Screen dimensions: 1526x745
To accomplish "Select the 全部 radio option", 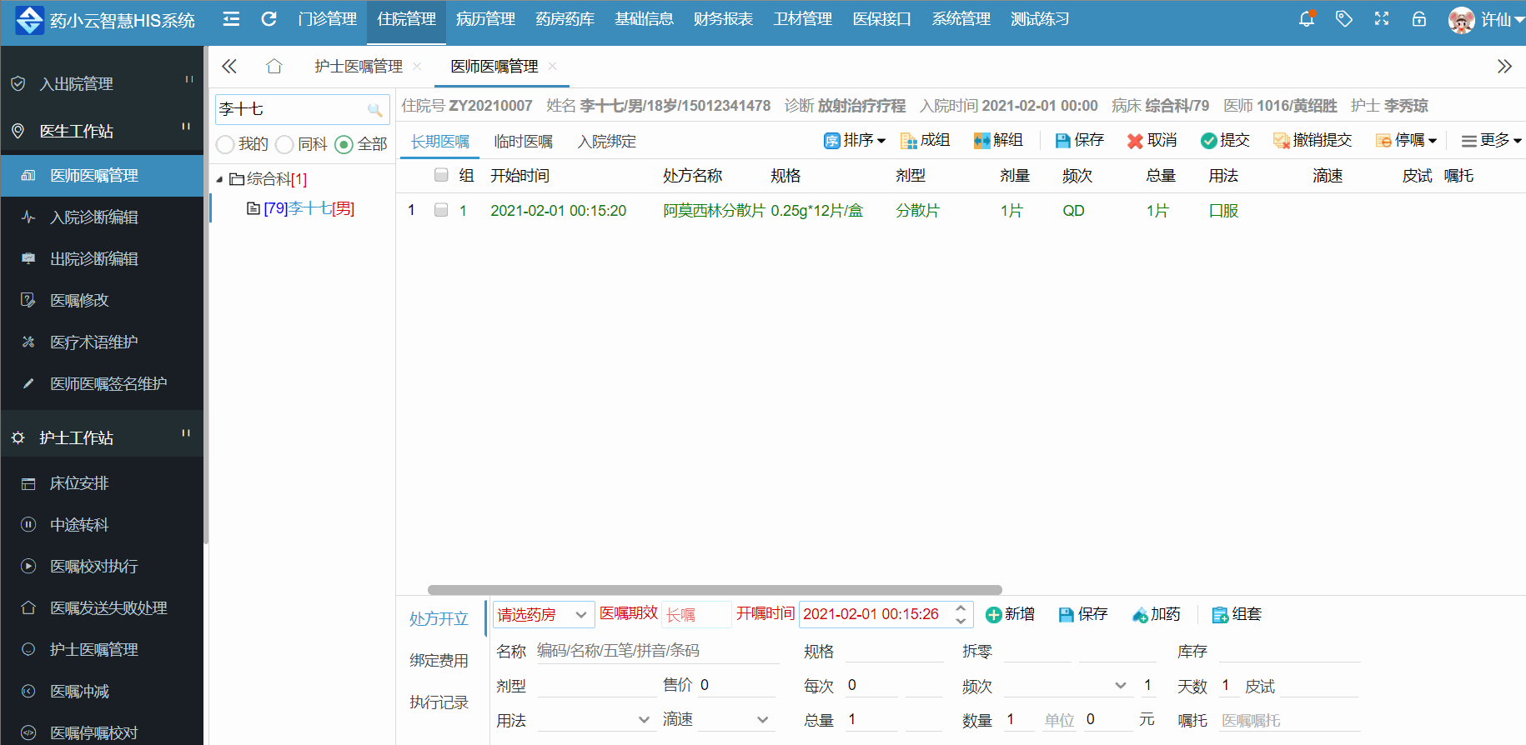I will [x=344, y=145].
